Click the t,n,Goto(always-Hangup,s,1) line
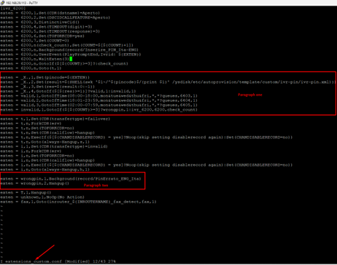This screenshot has height=265, width=337. pyautogui.click(x=45, y=142)
